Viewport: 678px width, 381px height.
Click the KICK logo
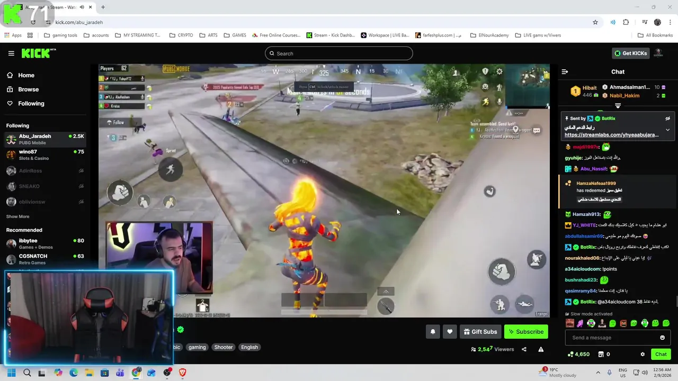(38, 53)
